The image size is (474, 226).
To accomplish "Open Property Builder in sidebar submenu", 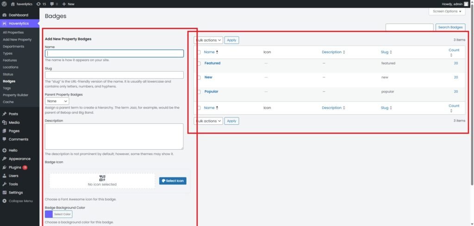I will pos(15,95).
